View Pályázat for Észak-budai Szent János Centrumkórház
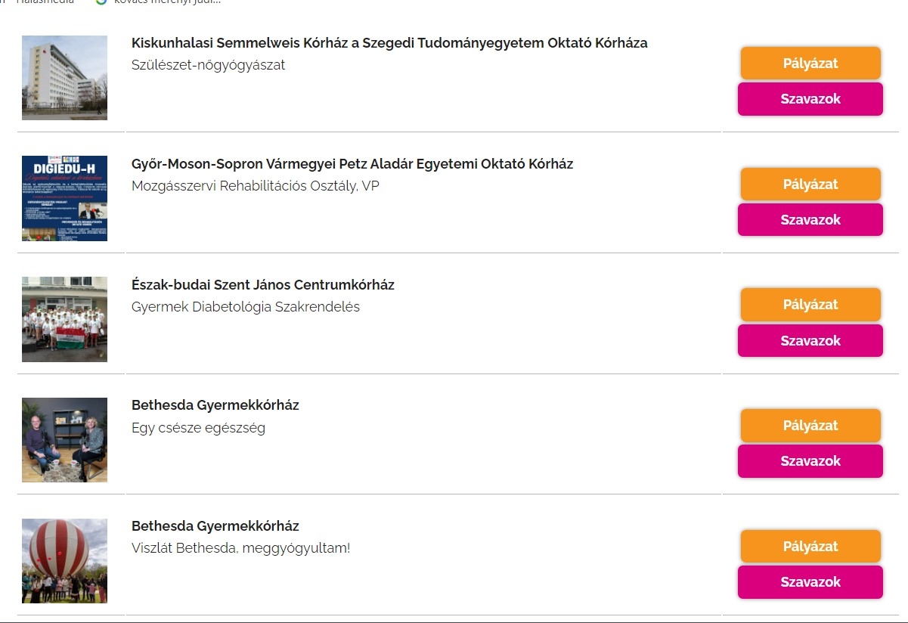This screenshot has height=623, width=908. click(x=810, y=305)
